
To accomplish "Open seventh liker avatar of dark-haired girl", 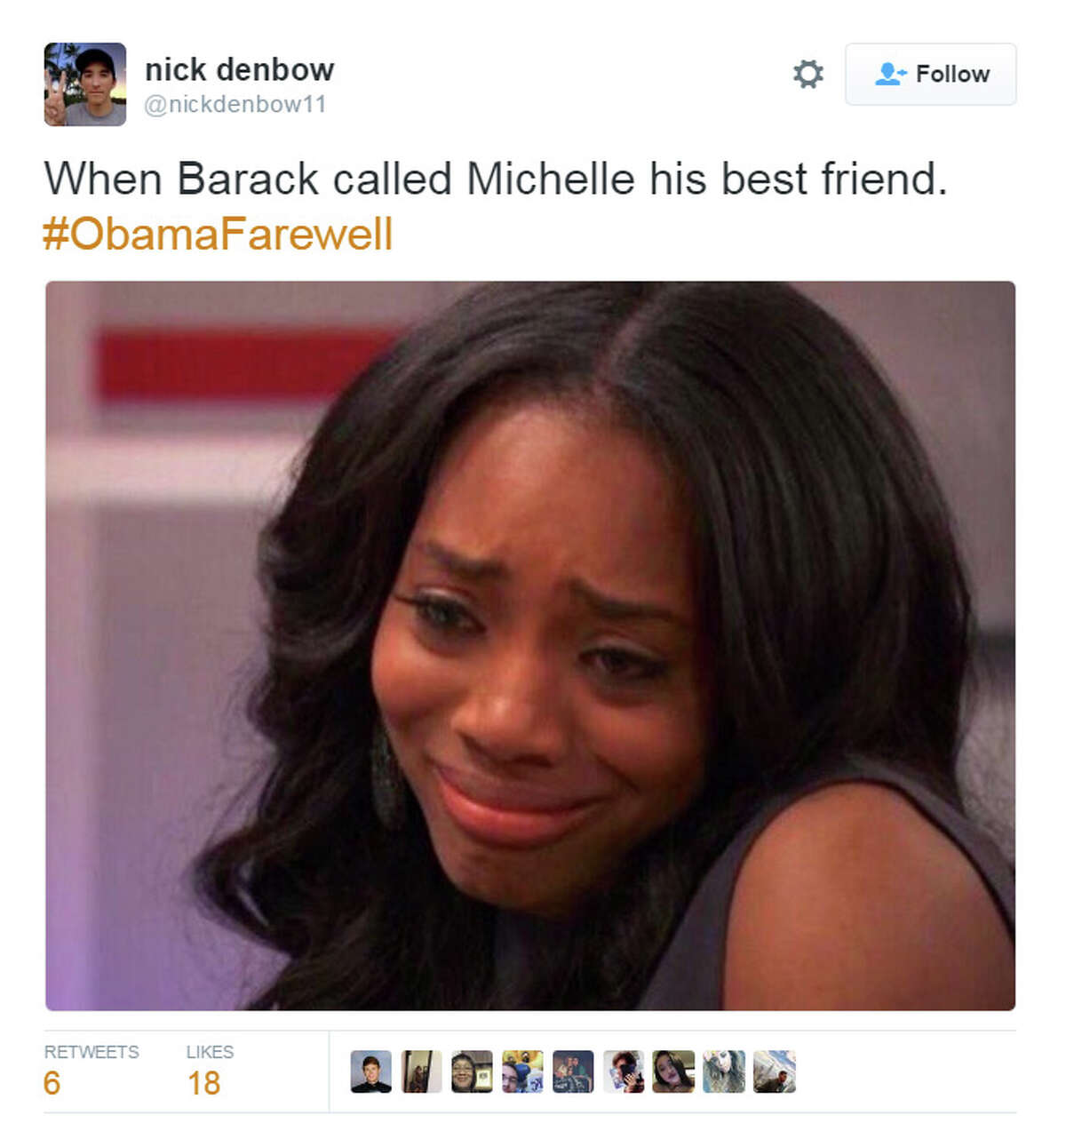I will point(673,1071).
